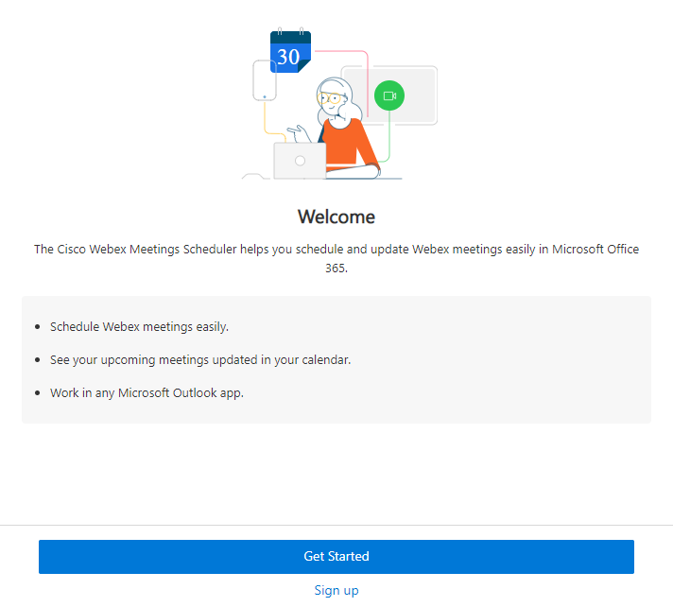Viewport: 673px width, 607px height.
Task: Click "Schedule Webex meetings easily." text
Action: (139, 327)
